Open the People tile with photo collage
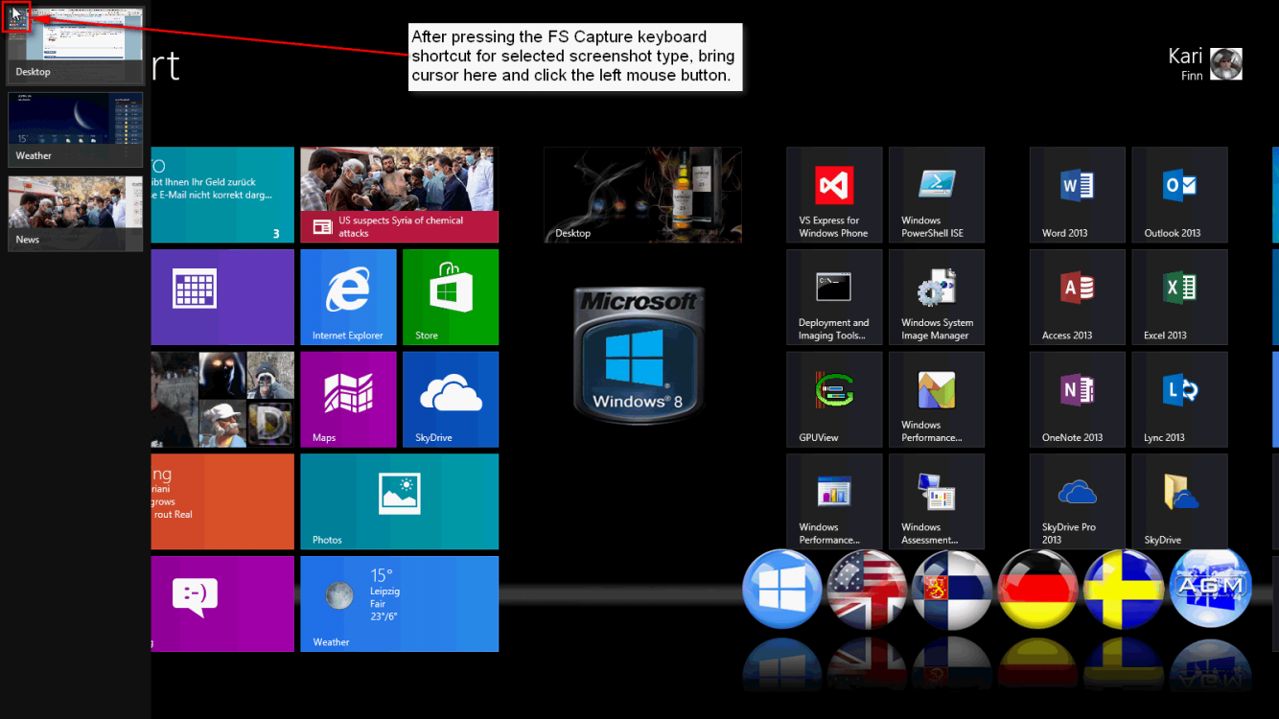Viewport: 1279px width, 719px height. tap(222, 399)
